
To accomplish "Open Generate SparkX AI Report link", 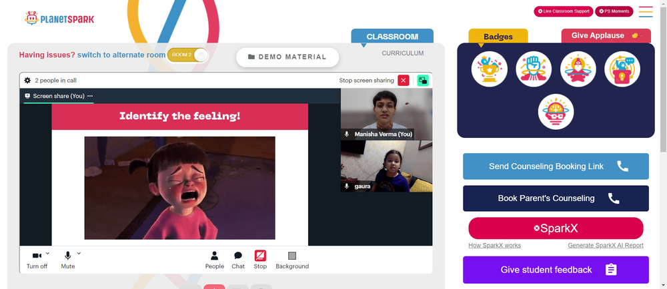I will (606, 245).
